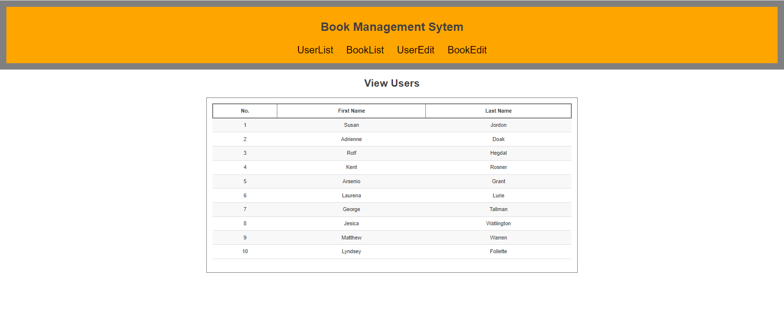Select last name Lurie

498,195
